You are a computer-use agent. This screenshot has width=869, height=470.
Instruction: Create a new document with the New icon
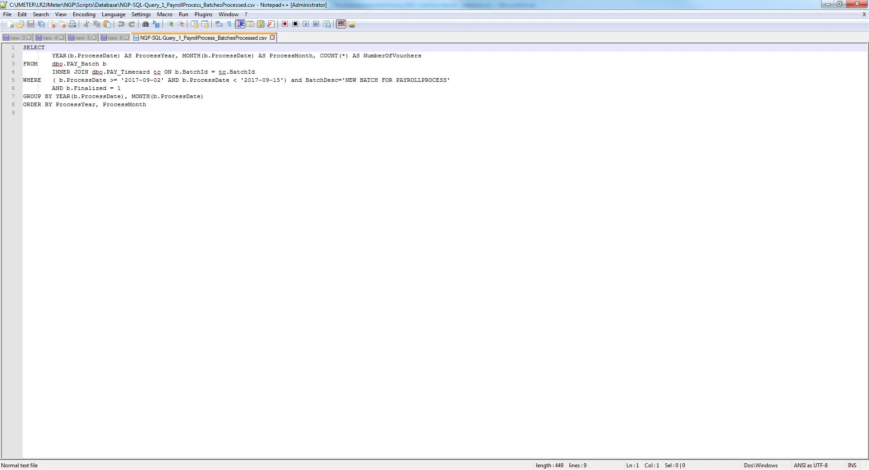click(10, 24)
